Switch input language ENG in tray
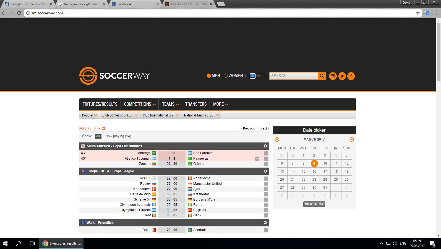Viewport: 441px width, 249px height. click(403, 243)
